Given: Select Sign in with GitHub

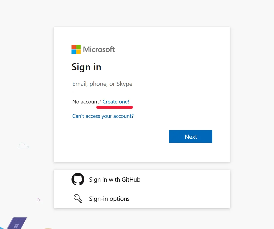Looking at the screenshot, I should pos(114,179).
